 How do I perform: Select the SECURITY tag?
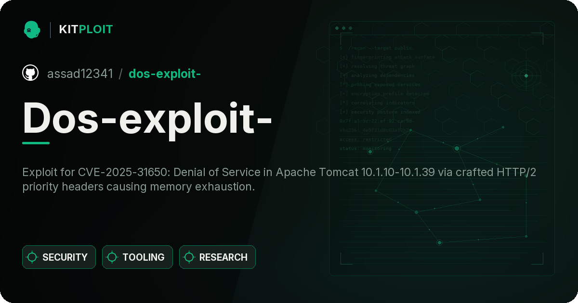click(x=59, y=257)
